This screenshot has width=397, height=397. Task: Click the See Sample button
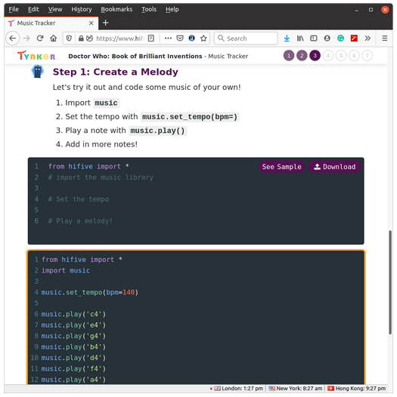[281, 167]
